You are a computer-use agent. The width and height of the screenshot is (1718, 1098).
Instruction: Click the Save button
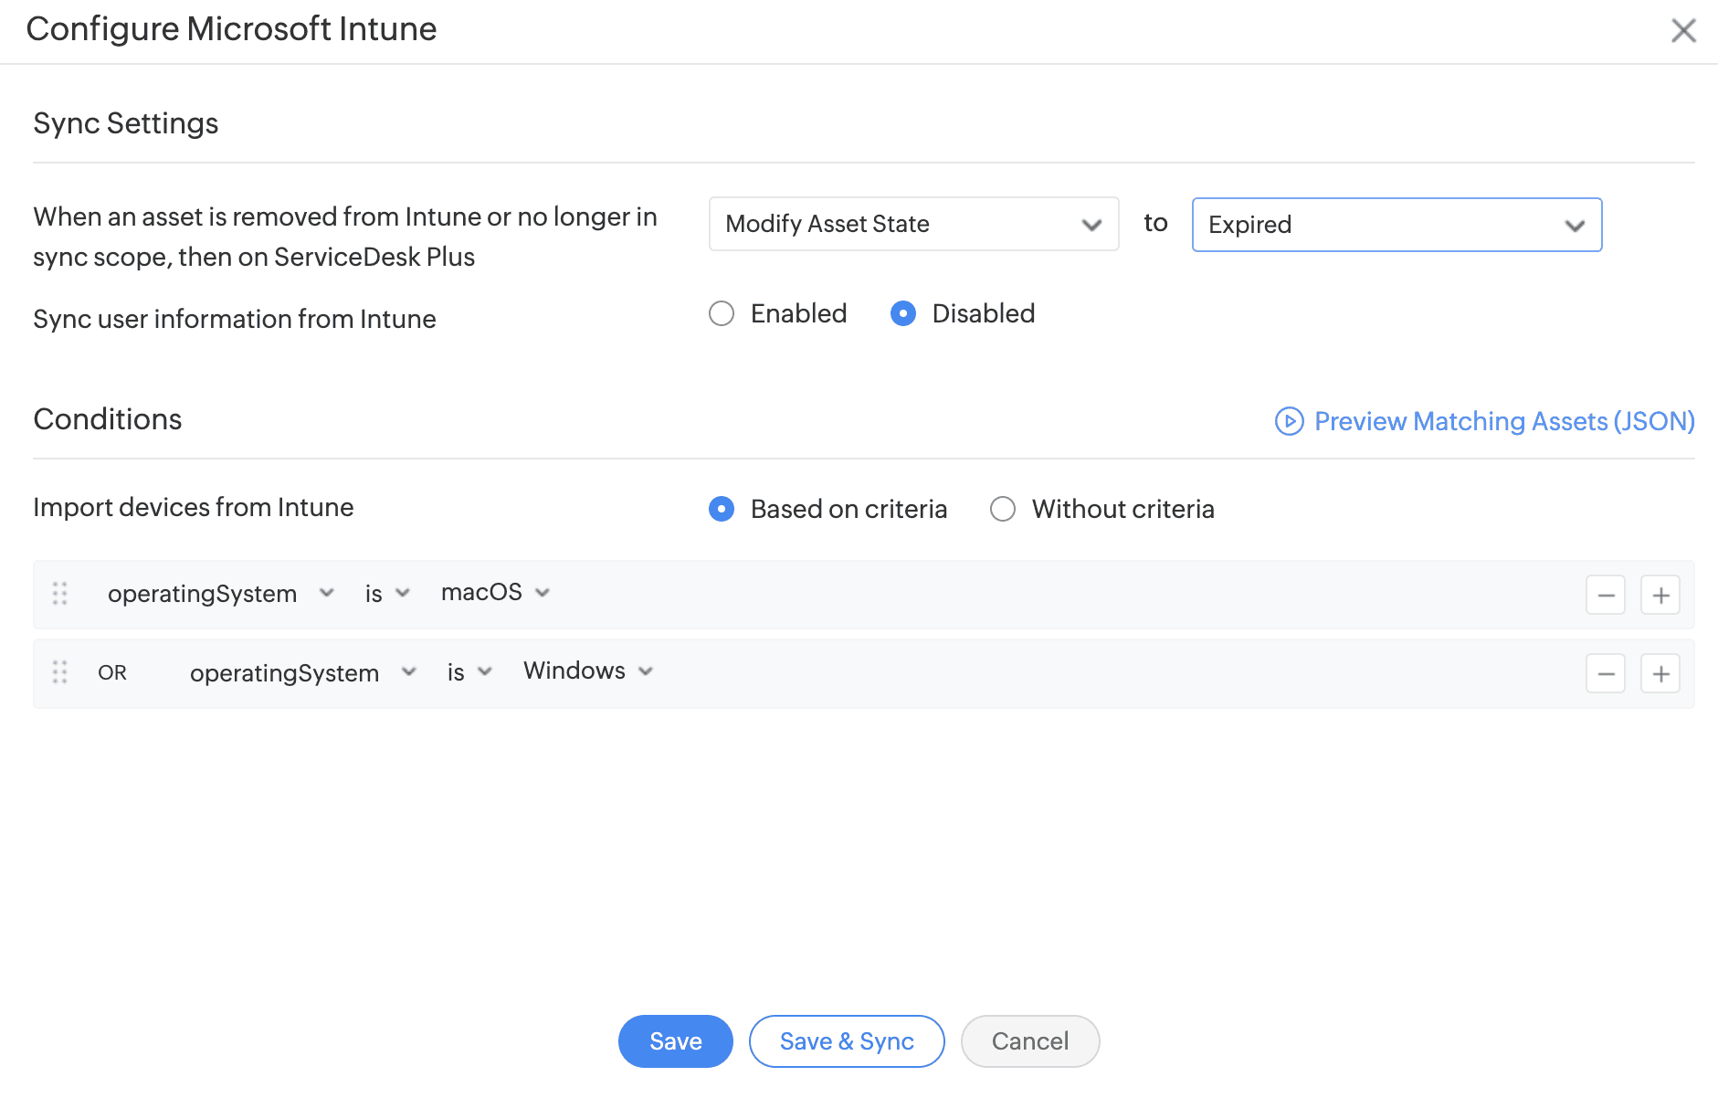coord(675,1041)
